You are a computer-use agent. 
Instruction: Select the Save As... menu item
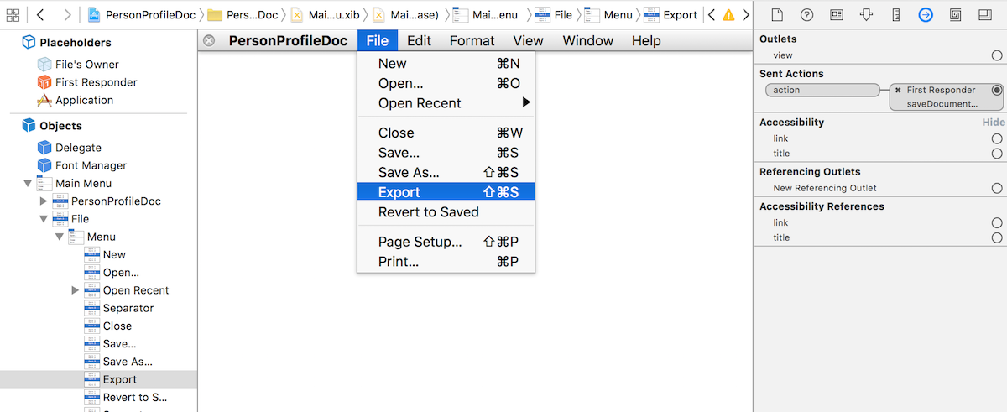[446, 172]
